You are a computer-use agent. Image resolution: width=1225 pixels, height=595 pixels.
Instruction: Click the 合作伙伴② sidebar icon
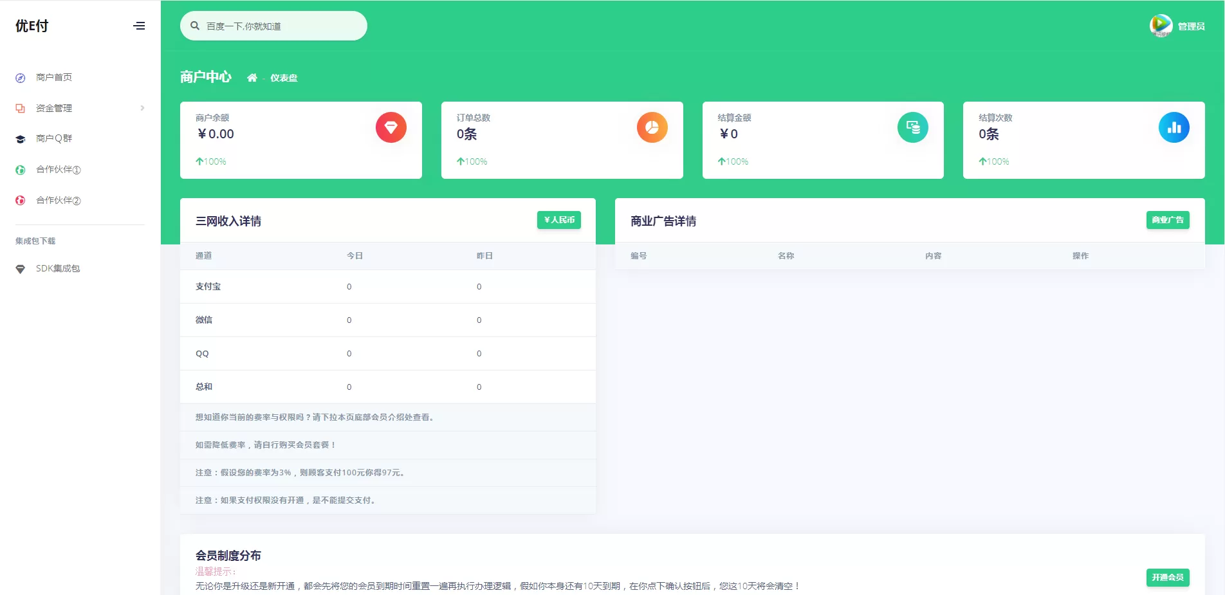pyautogui.click(x=19, y=200)
